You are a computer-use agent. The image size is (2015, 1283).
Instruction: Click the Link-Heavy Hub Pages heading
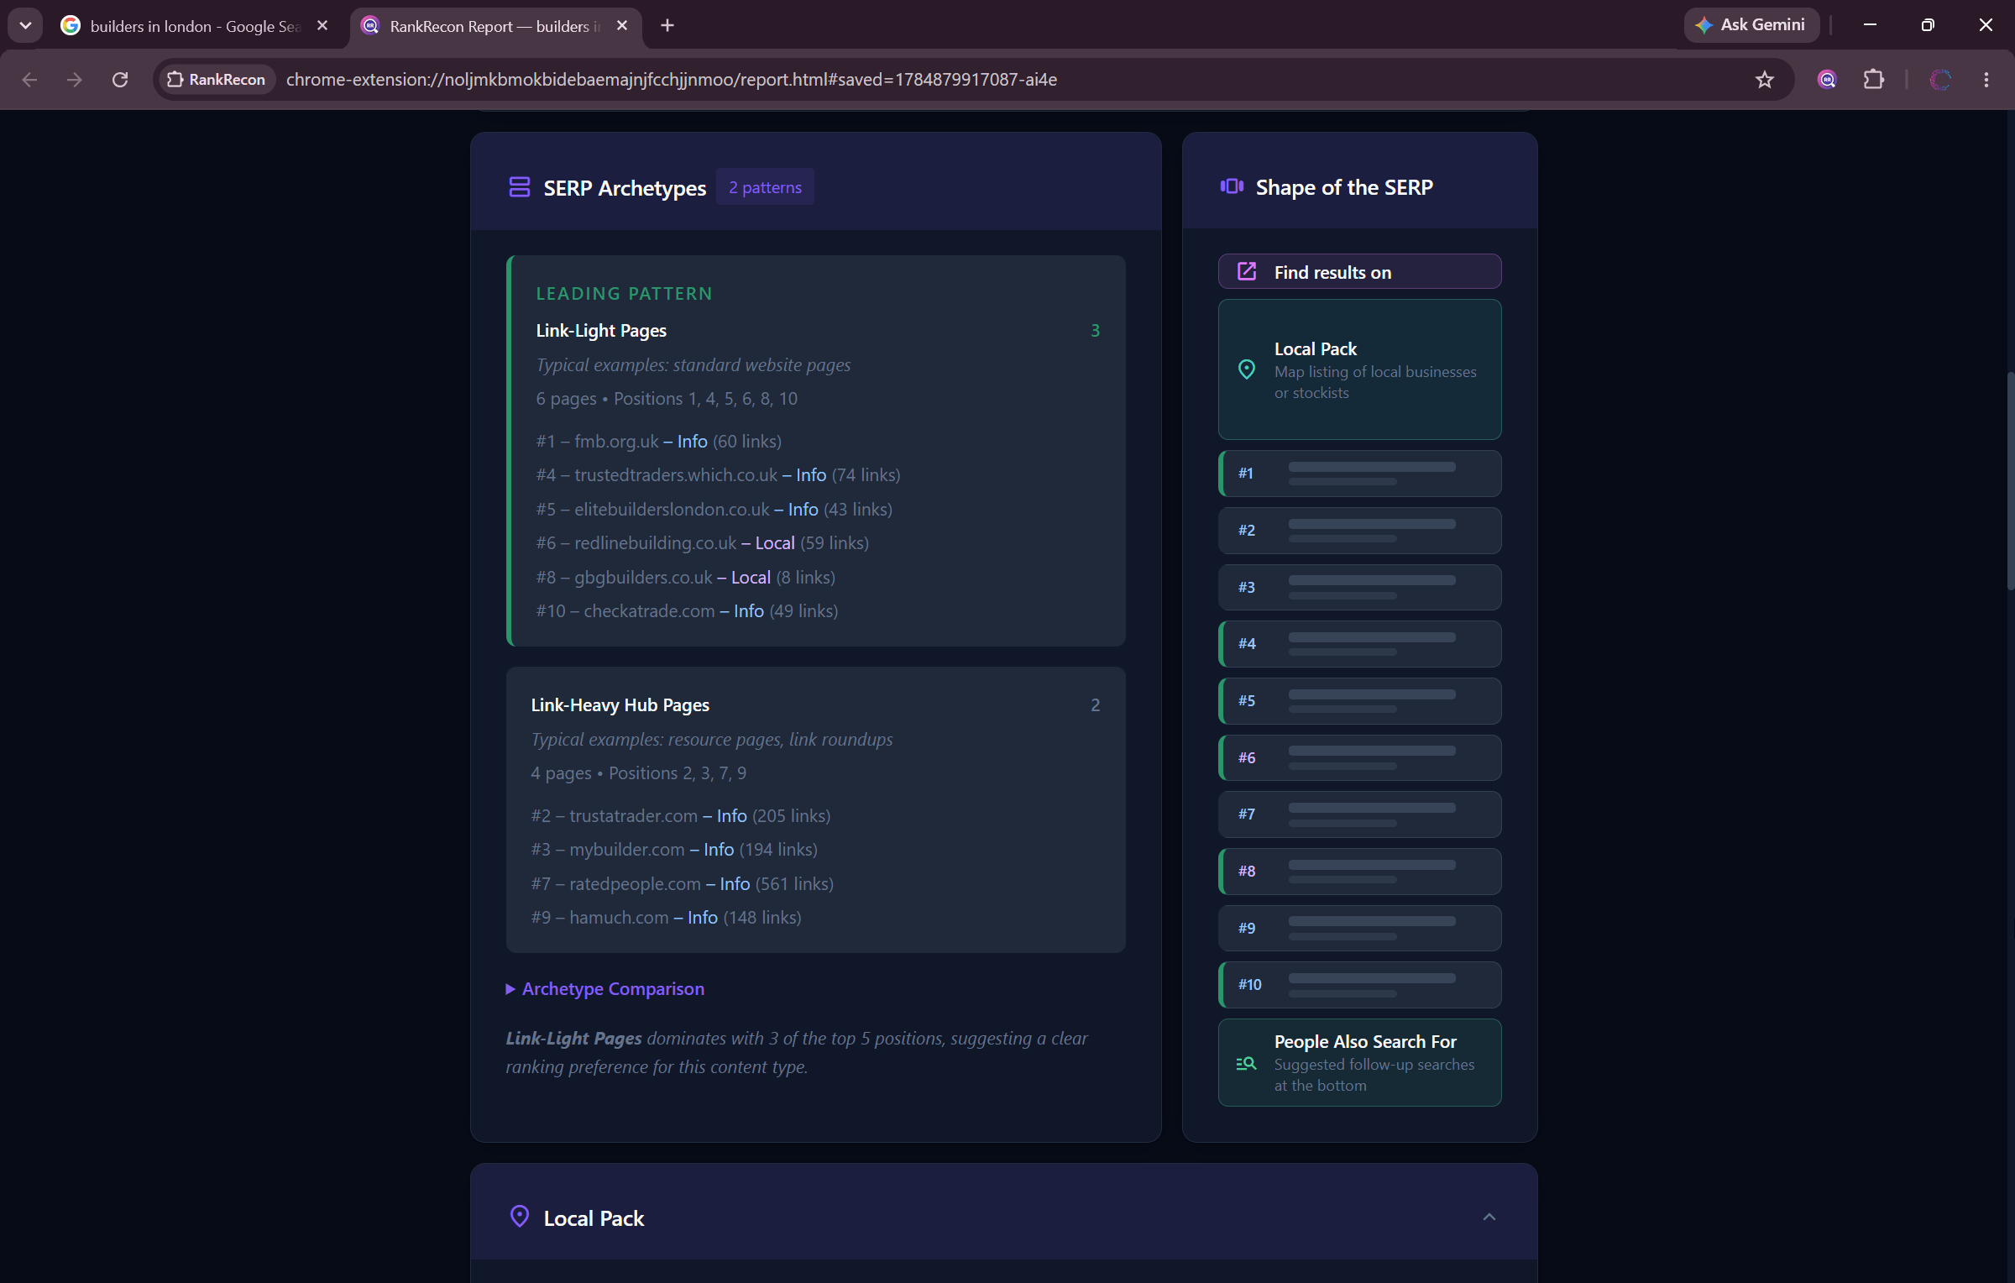(x=620, y=705)
